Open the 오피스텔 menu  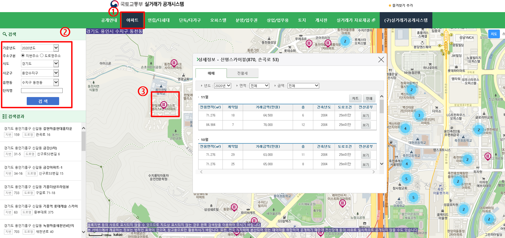coord(218,20)
